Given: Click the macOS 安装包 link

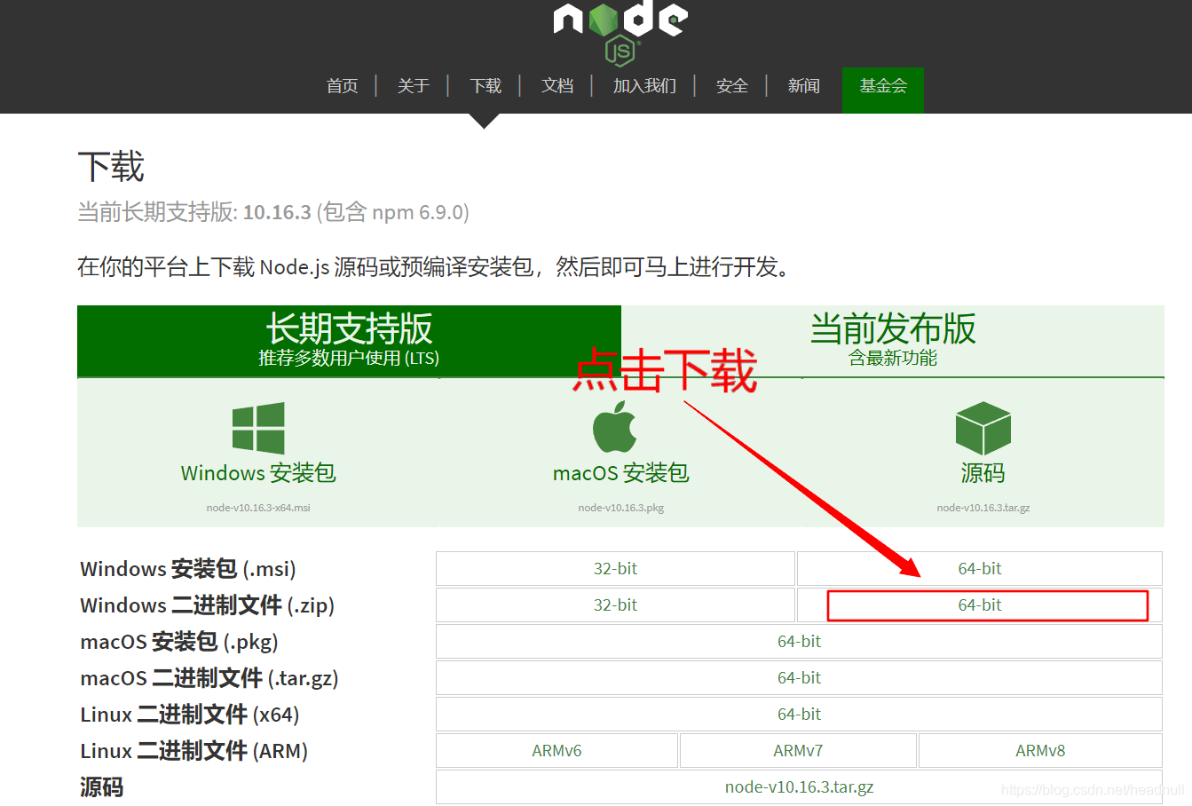Looking at the screenshot, I should [621, 473].
